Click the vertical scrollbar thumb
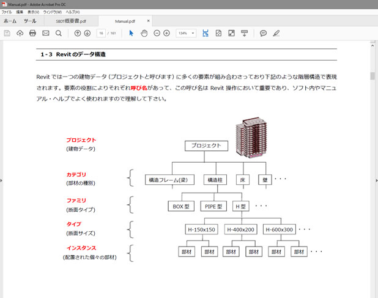The width and height of the screenshot is (378, 298). point(372,76)
